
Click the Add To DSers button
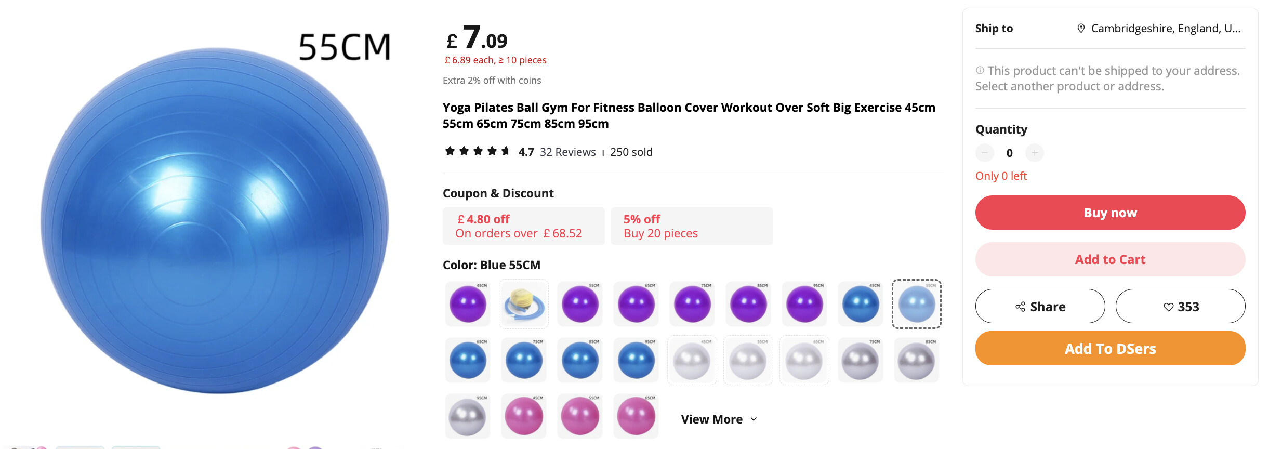pyautogui.click(x=1110, y=348)
